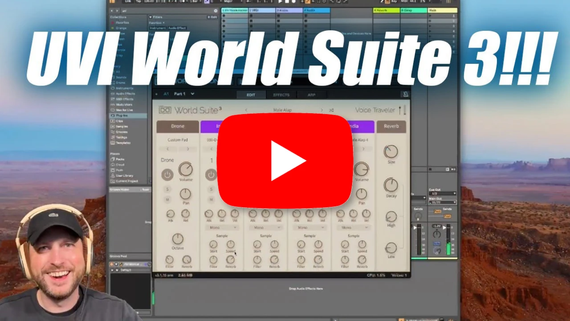
Task: Toggle the Drone power button
Action: point(167,175)
